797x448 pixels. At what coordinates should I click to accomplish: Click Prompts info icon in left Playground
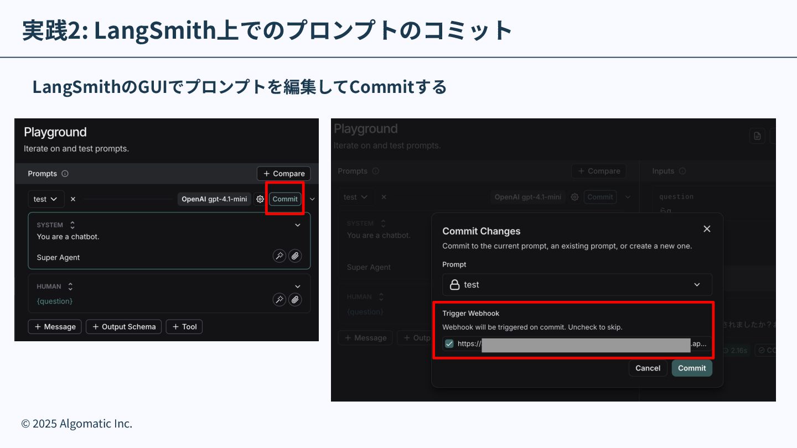pos(65,174)
